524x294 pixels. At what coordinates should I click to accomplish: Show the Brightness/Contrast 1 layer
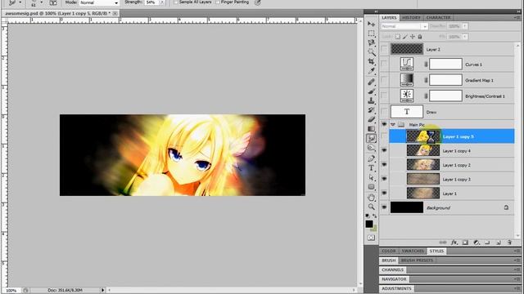(x=384, y=96)
